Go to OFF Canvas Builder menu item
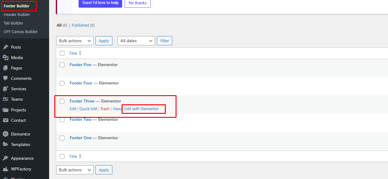Screen dimensions: 388x179 (21, 32)
